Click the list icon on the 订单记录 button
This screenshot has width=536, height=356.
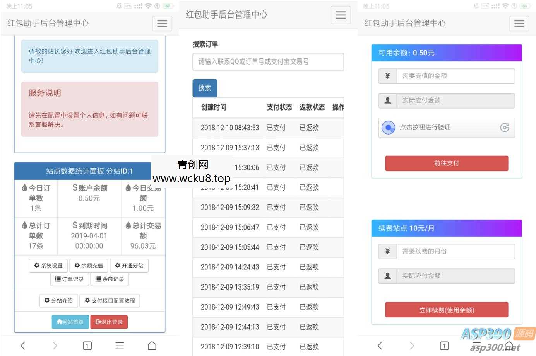coord(57,279)
